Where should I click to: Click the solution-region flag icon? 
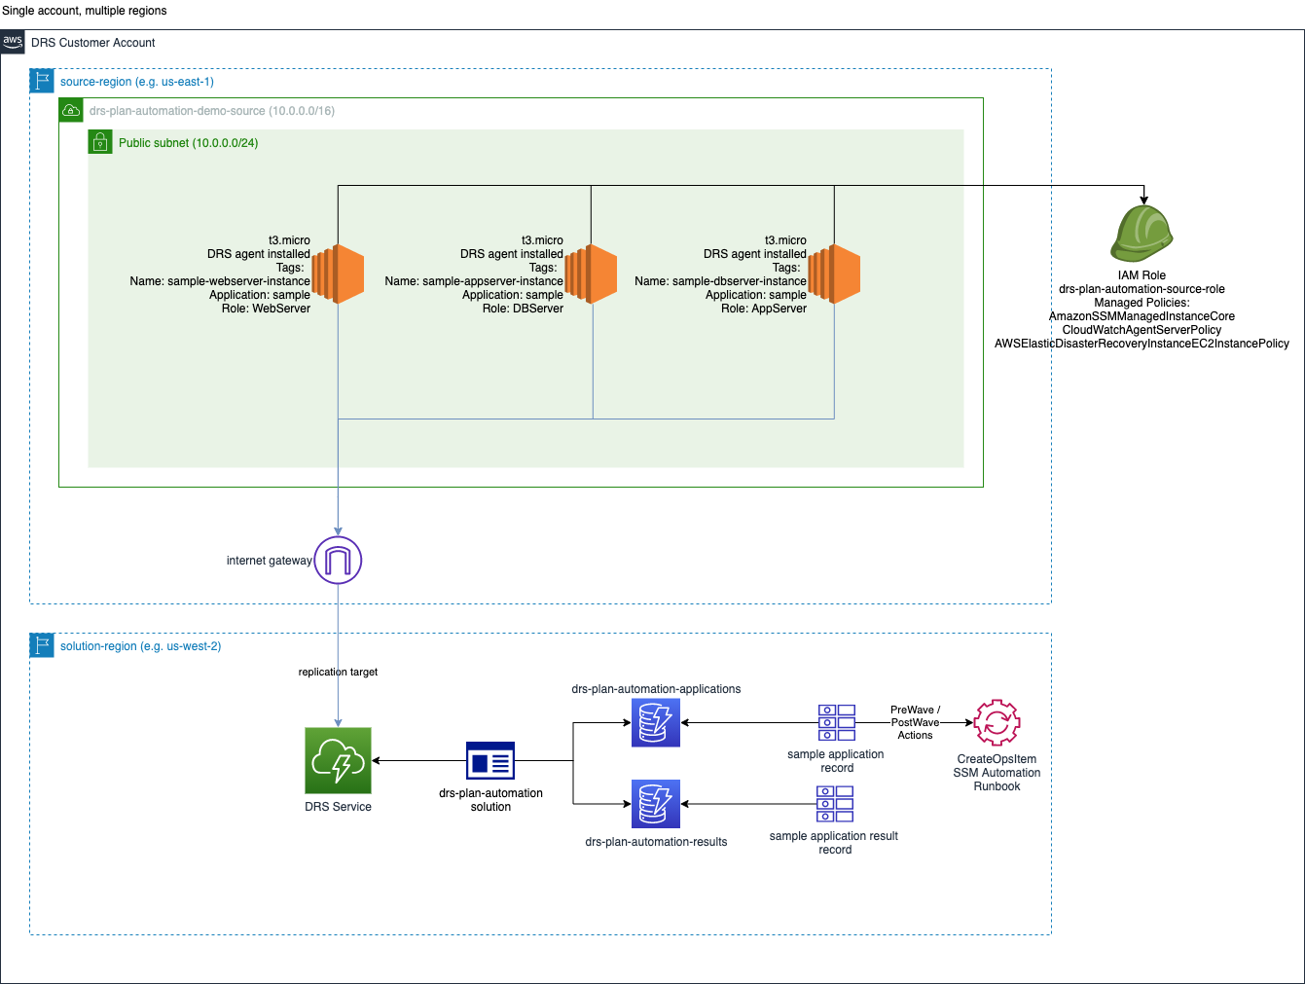pos(42,645)
